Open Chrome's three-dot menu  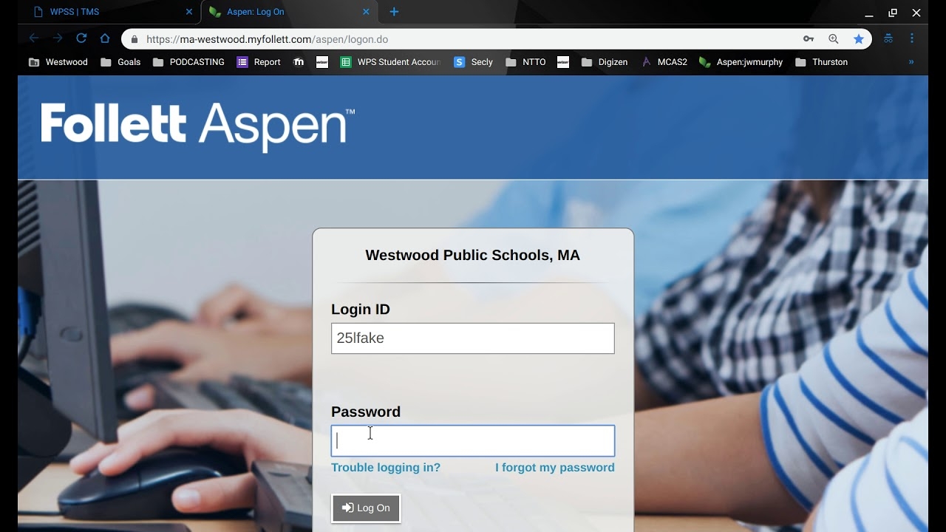click(912, 38)
